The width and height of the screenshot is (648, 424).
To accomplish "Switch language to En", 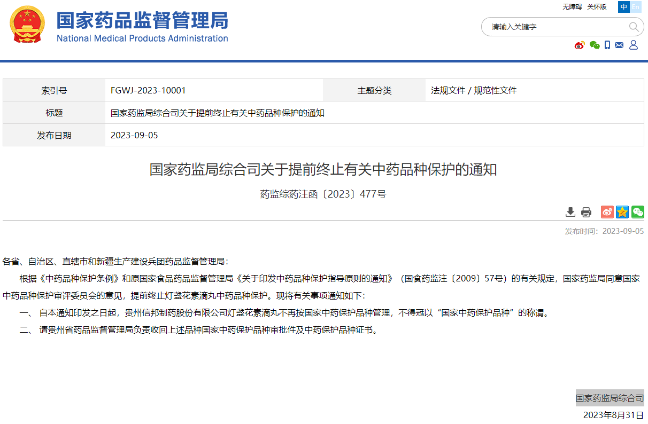I will (x=635, y=7).
